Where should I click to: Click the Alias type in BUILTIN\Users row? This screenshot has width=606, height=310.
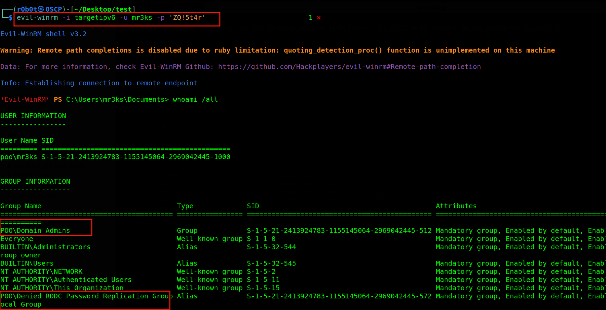[187, 264]
